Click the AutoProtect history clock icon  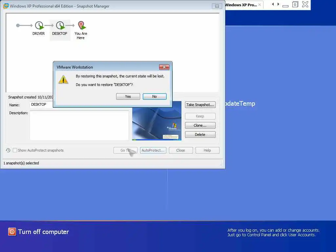tap(8, 150)
